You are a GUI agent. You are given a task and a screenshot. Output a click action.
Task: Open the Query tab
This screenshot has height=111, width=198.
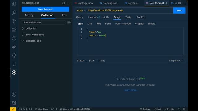80,17
